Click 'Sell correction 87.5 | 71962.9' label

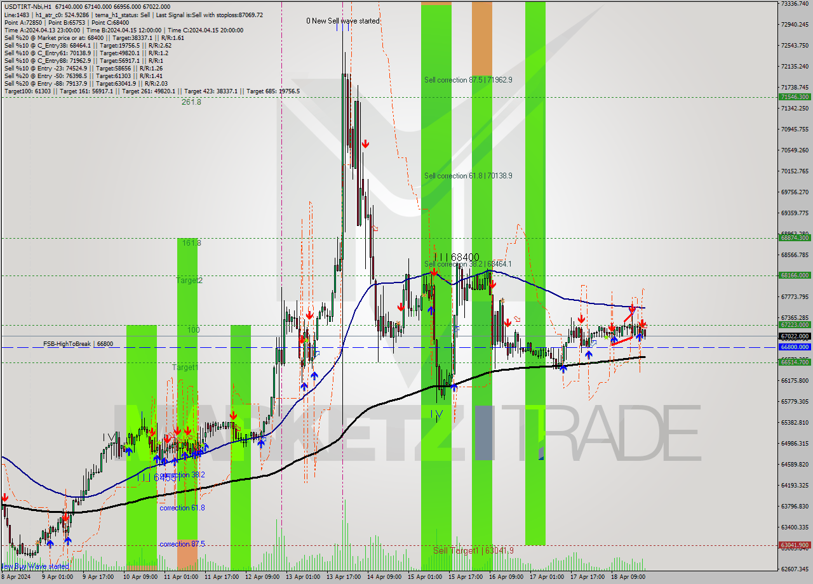pyautogui.click(x=468, y=80)
